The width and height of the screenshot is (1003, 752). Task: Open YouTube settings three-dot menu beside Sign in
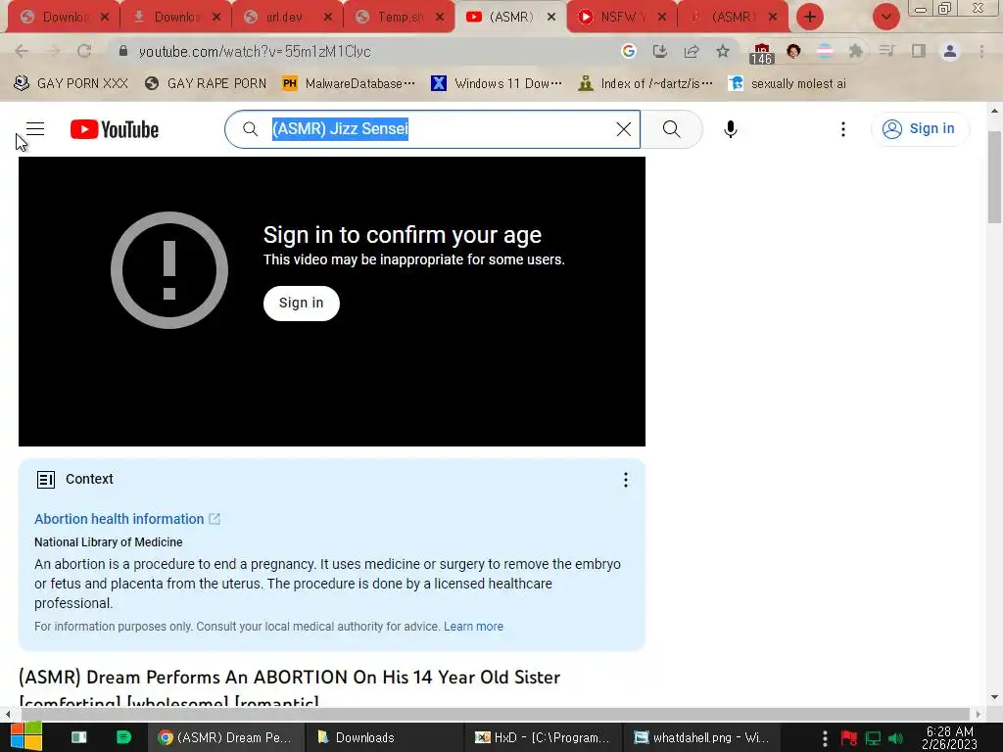click(x=843, y=129)
